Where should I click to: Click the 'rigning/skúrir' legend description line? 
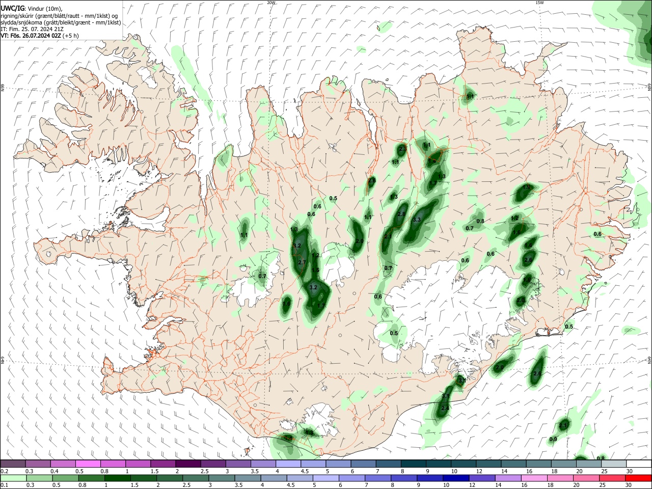point(59,16)
